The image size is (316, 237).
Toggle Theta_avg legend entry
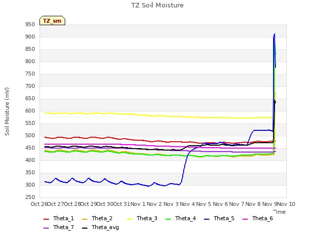100,227
